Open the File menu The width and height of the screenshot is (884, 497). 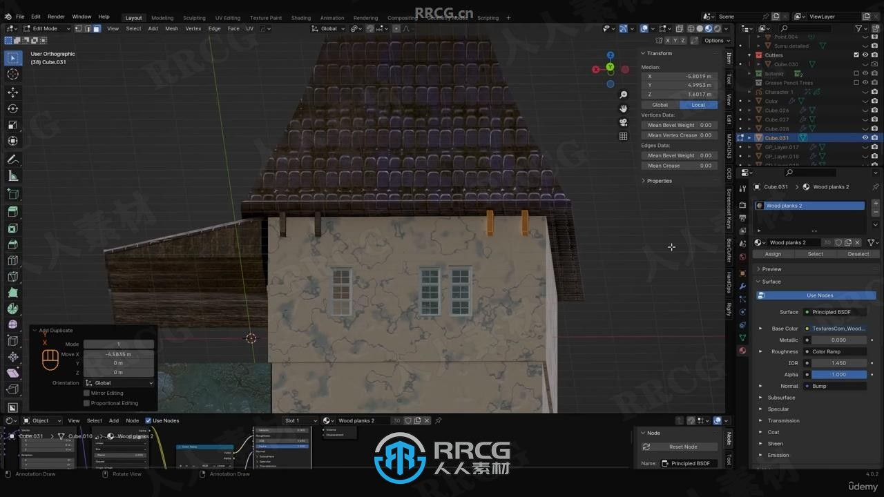click(x=20, y=17)
